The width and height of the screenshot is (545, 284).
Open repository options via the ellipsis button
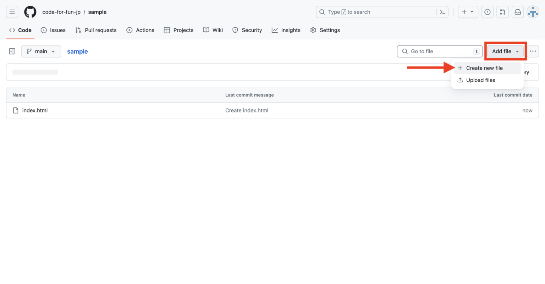[533, 51]
